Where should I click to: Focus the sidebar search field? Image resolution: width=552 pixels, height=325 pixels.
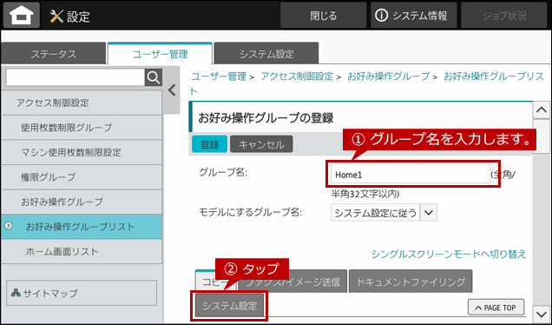click(76, 77)
